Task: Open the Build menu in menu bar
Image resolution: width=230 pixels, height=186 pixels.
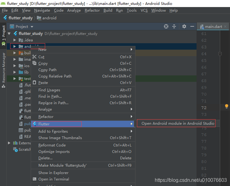Action: [108, 10]
